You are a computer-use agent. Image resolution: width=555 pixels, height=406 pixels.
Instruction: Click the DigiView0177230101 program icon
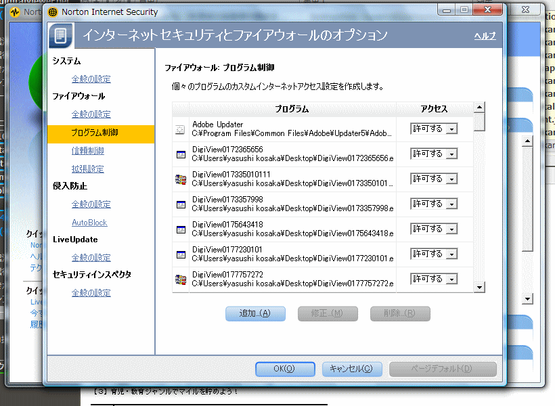(181, 255)
